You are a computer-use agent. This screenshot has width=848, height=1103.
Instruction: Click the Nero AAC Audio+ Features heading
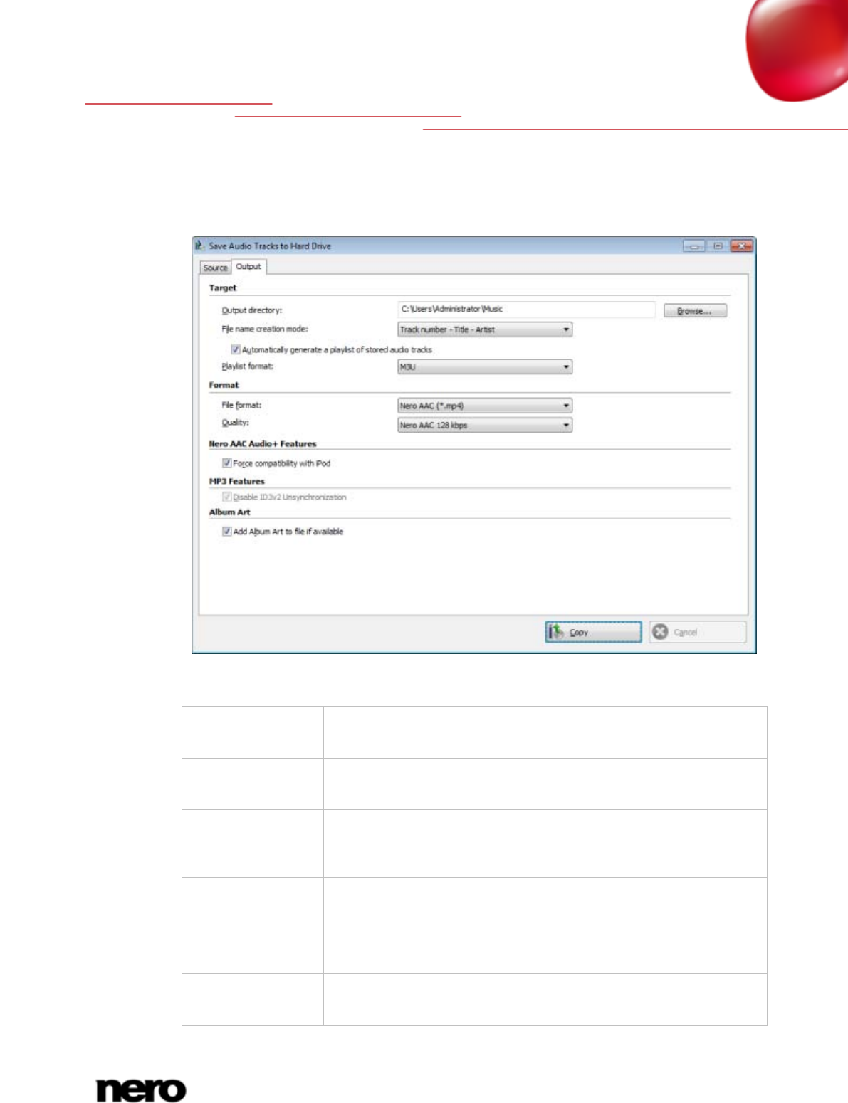[x=263, y=444]
